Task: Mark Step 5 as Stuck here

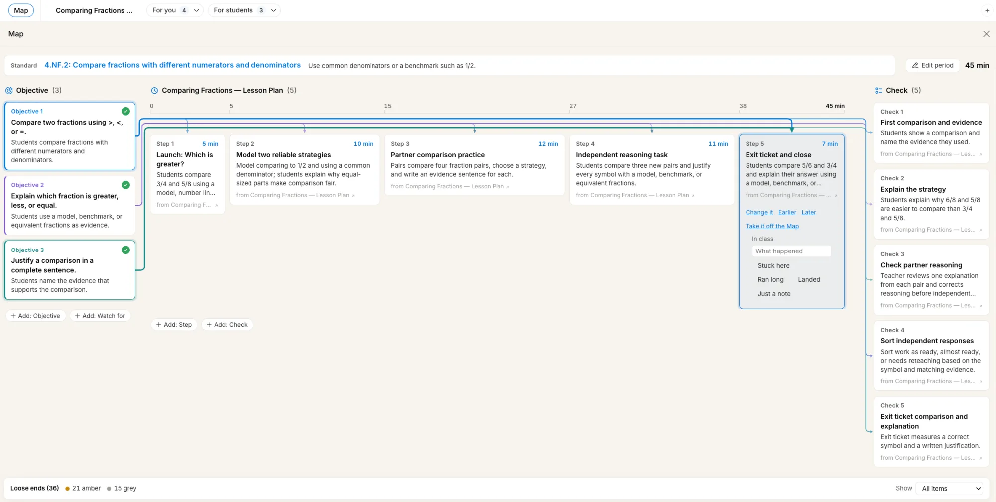Action: [x=774, y=266]
